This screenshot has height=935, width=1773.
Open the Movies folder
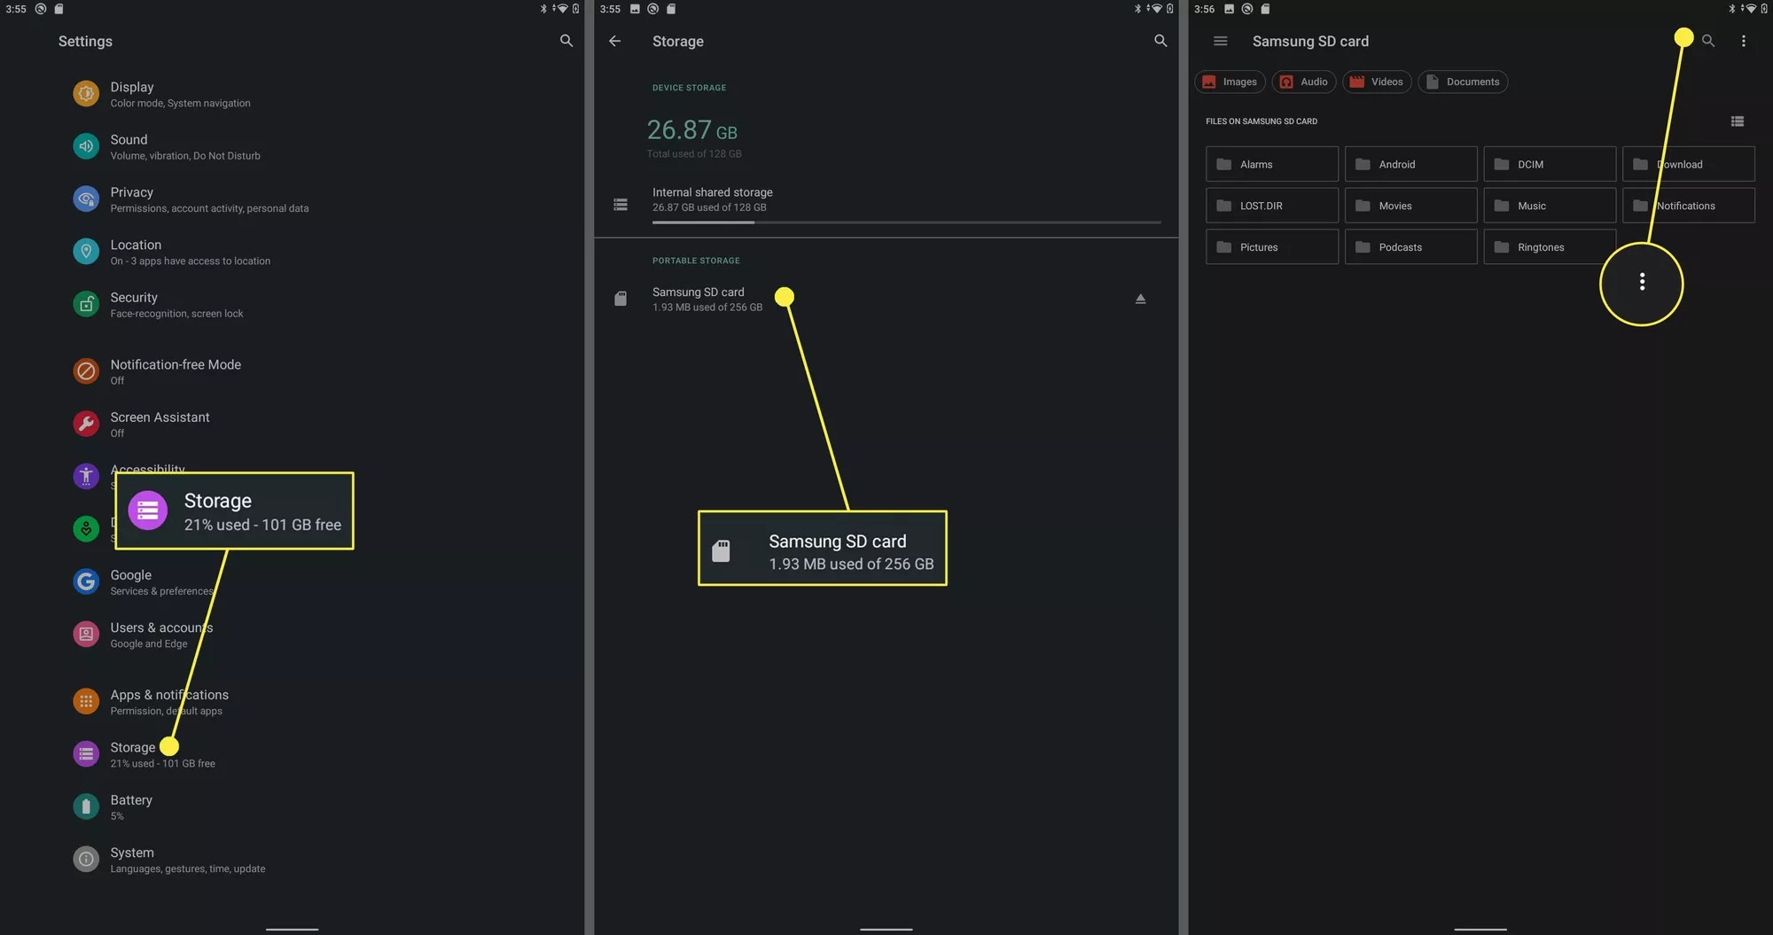pos(1411,206)
